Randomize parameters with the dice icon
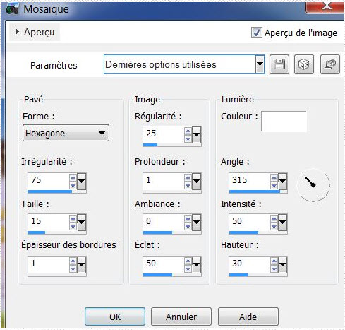345x330 pixels. coord(304,64)
